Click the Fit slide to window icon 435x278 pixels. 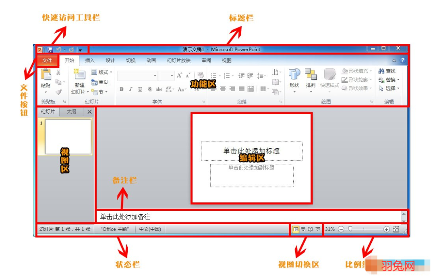[396, 229]
